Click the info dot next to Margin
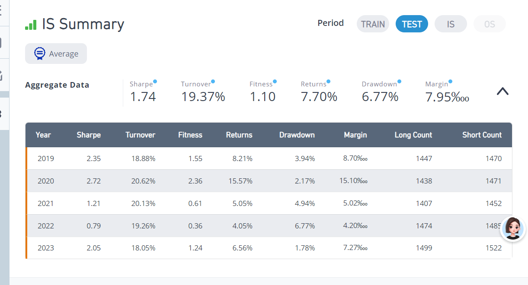Viewport: 528px width, 285px height. [x=450, y=81]
